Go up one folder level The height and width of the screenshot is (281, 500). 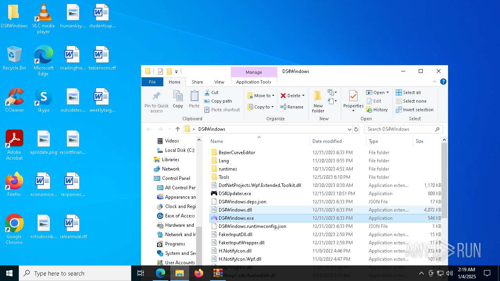178,129
